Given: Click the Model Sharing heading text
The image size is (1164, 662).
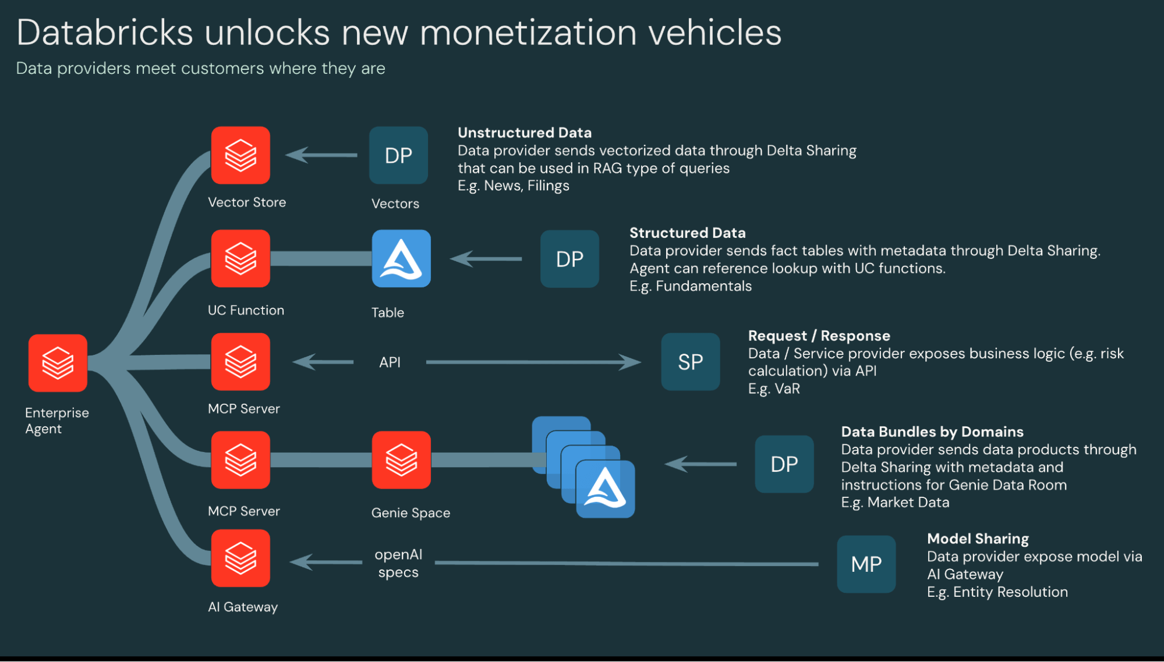Looking at the screenshot, I should (x=978, y=539).
